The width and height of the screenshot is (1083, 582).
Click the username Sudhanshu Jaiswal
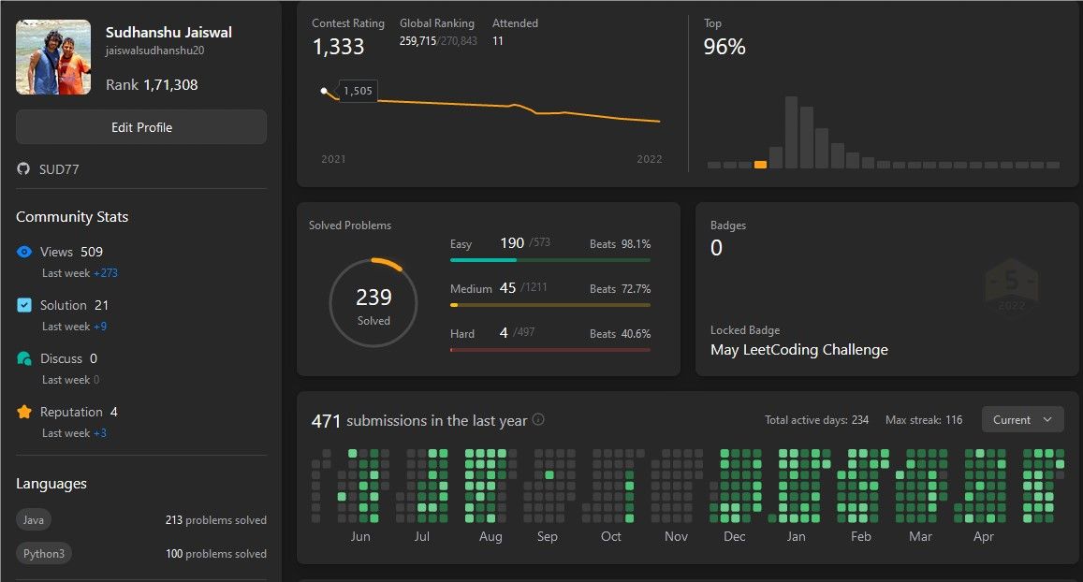click(x=168, y=32)
